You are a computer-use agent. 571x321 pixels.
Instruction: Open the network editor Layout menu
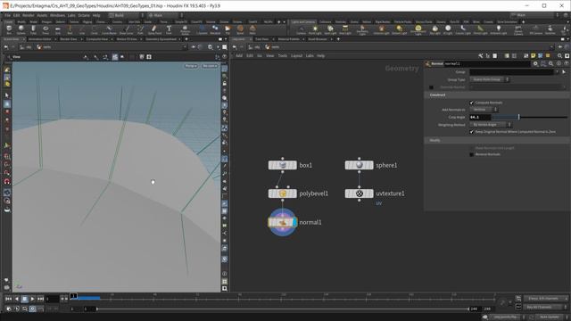[x=296, y=56]
